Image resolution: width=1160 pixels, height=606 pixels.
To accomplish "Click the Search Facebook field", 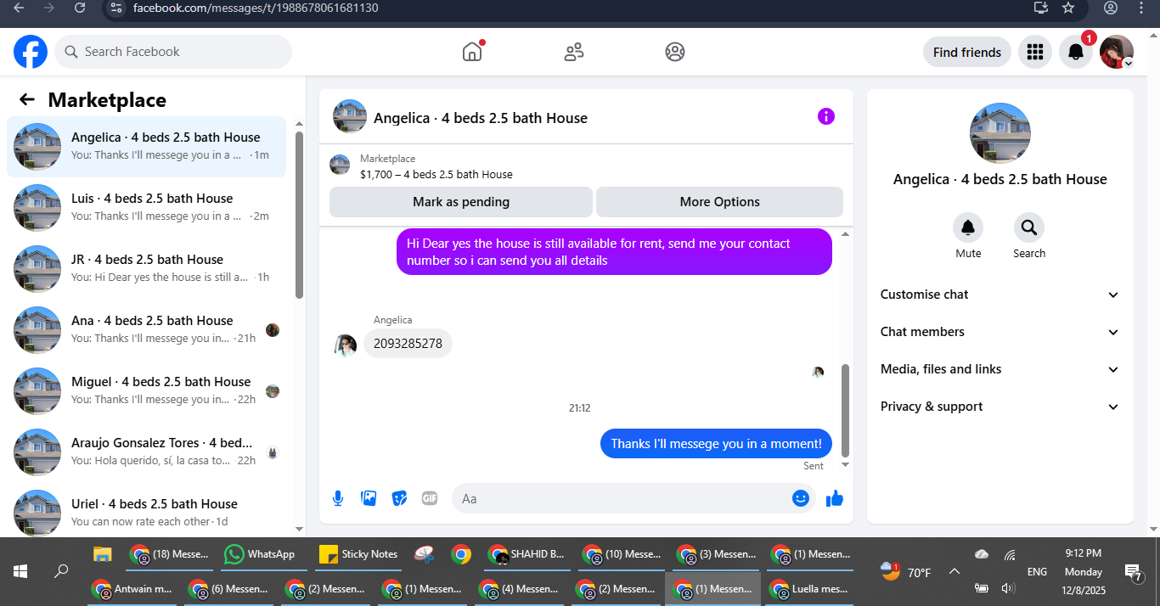I will coord(173,52).
